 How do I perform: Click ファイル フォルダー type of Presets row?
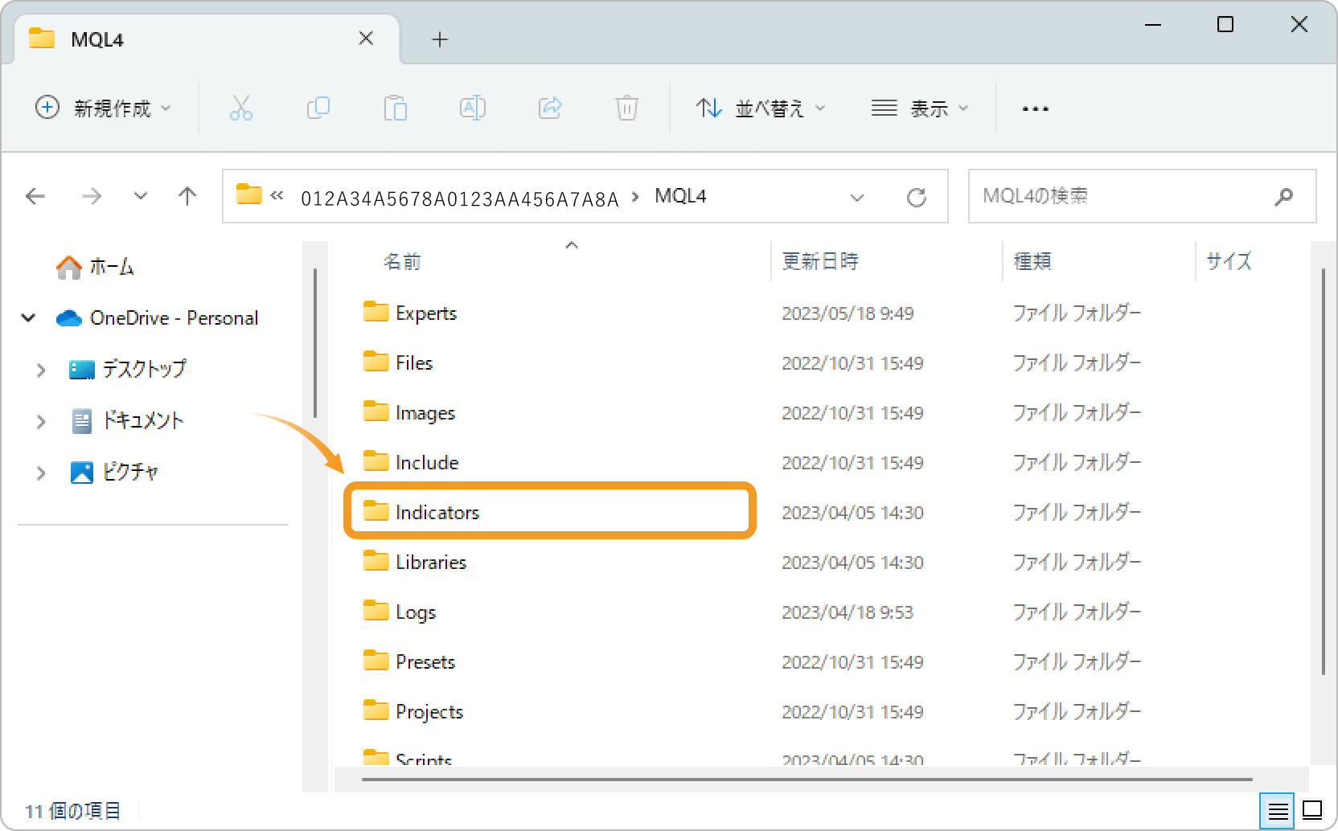pyautogui.click(x=1076, y=661)
